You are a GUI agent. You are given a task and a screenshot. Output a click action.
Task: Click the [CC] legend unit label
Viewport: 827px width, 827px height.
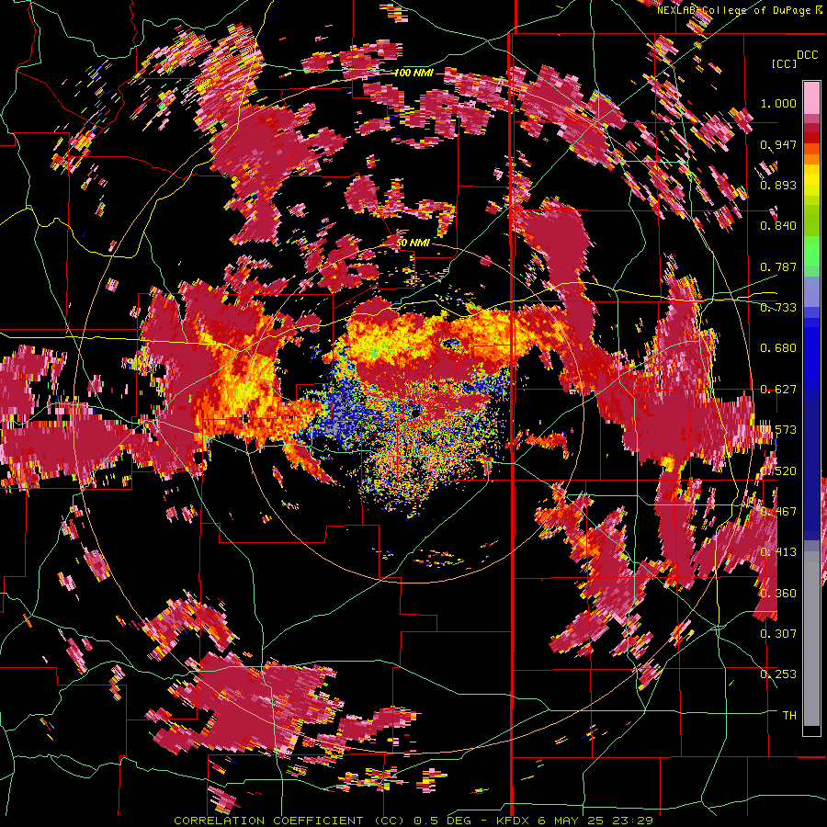(x=784, y=63)
